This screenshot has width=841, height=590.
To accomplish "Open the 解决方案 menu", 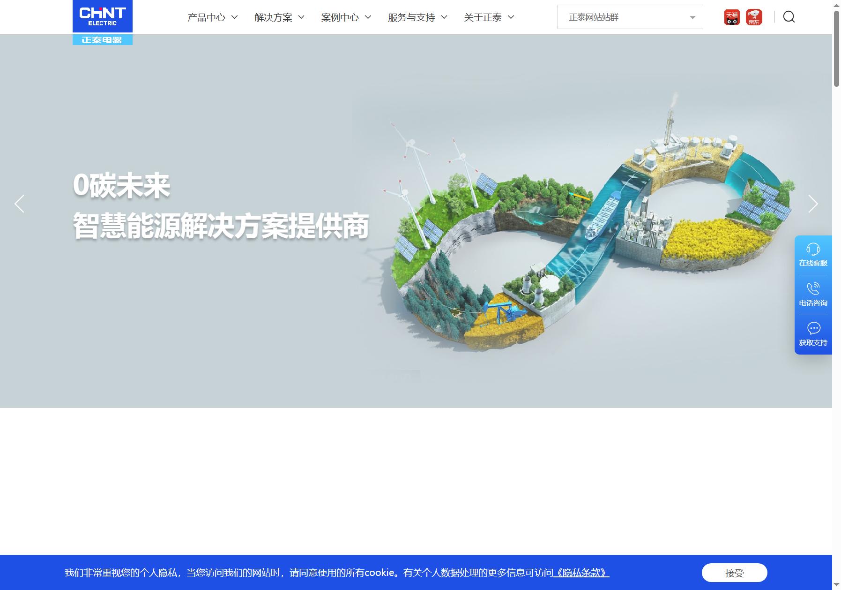I will coord(280,17).
